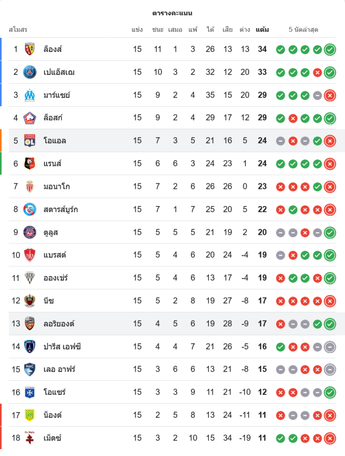Screen dimensions: 345x456
Task: Click the Rennes club crest
Action: [30, 163]
